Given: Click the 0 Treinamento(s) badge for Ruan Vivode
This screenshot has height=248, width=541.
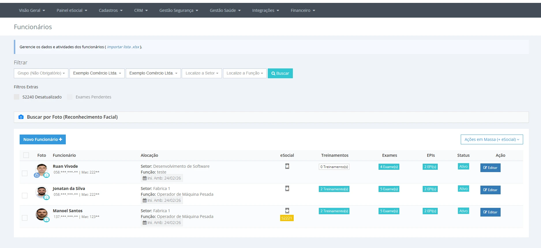Looking at the screenshot, I should tap(334, 167).
